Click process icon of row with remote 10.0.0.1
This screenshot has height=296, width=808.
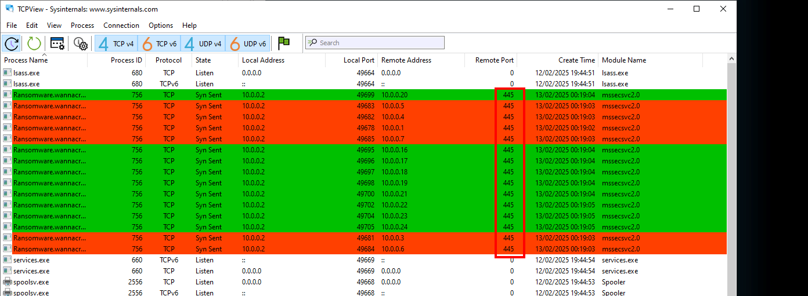point(7,128)
